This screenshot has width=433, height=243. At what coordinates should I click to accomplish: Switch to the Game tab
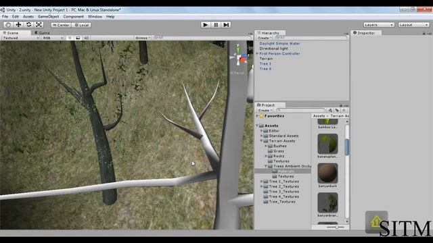click(43, 33)
